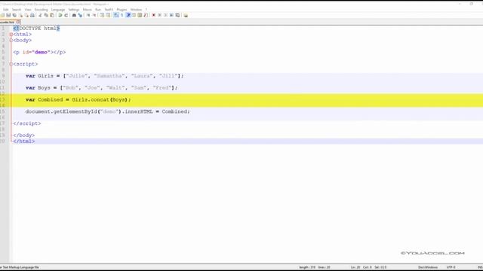Viewport: 483px width, 271px height.
Task: Open the Function List icon
Action: [146, 15]
